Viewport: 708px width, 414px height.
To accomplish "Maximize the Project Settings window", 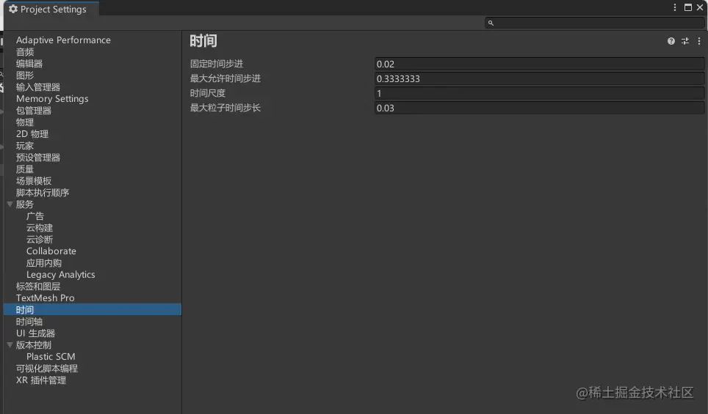I will pyautogui.click(x=687, y=7).
